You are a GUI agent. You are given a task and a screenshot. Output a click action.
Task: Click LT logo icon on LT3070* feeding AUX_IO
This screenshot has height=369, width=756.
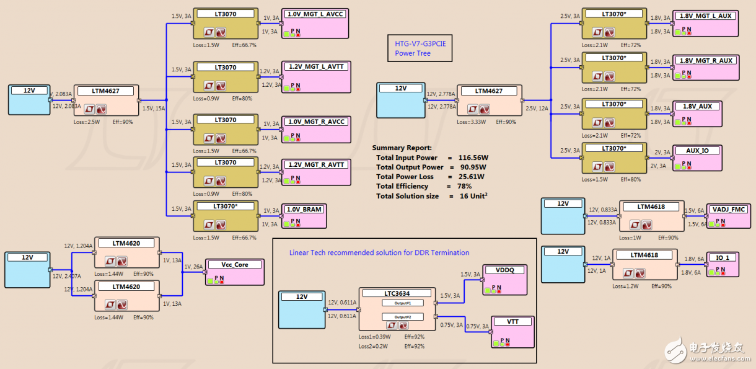[x=597, y=166]
